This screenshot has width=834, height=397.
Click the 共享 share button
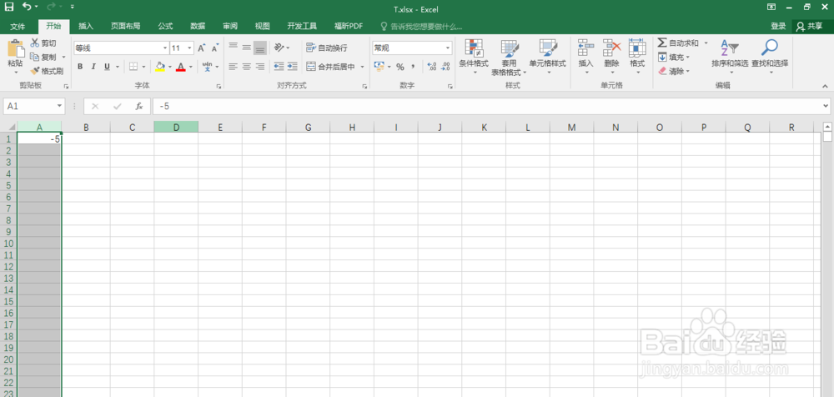click(x=810, y=26)
